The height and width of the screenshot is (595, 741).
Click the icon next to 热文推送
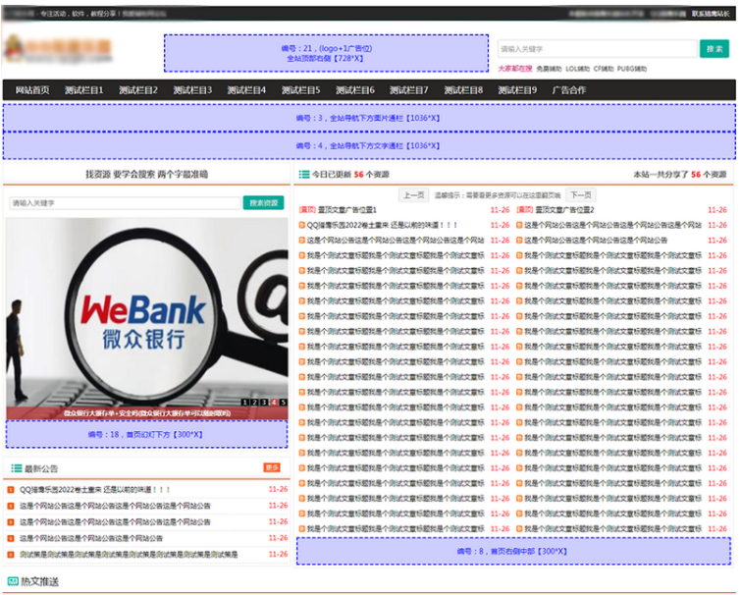(13, 582)
